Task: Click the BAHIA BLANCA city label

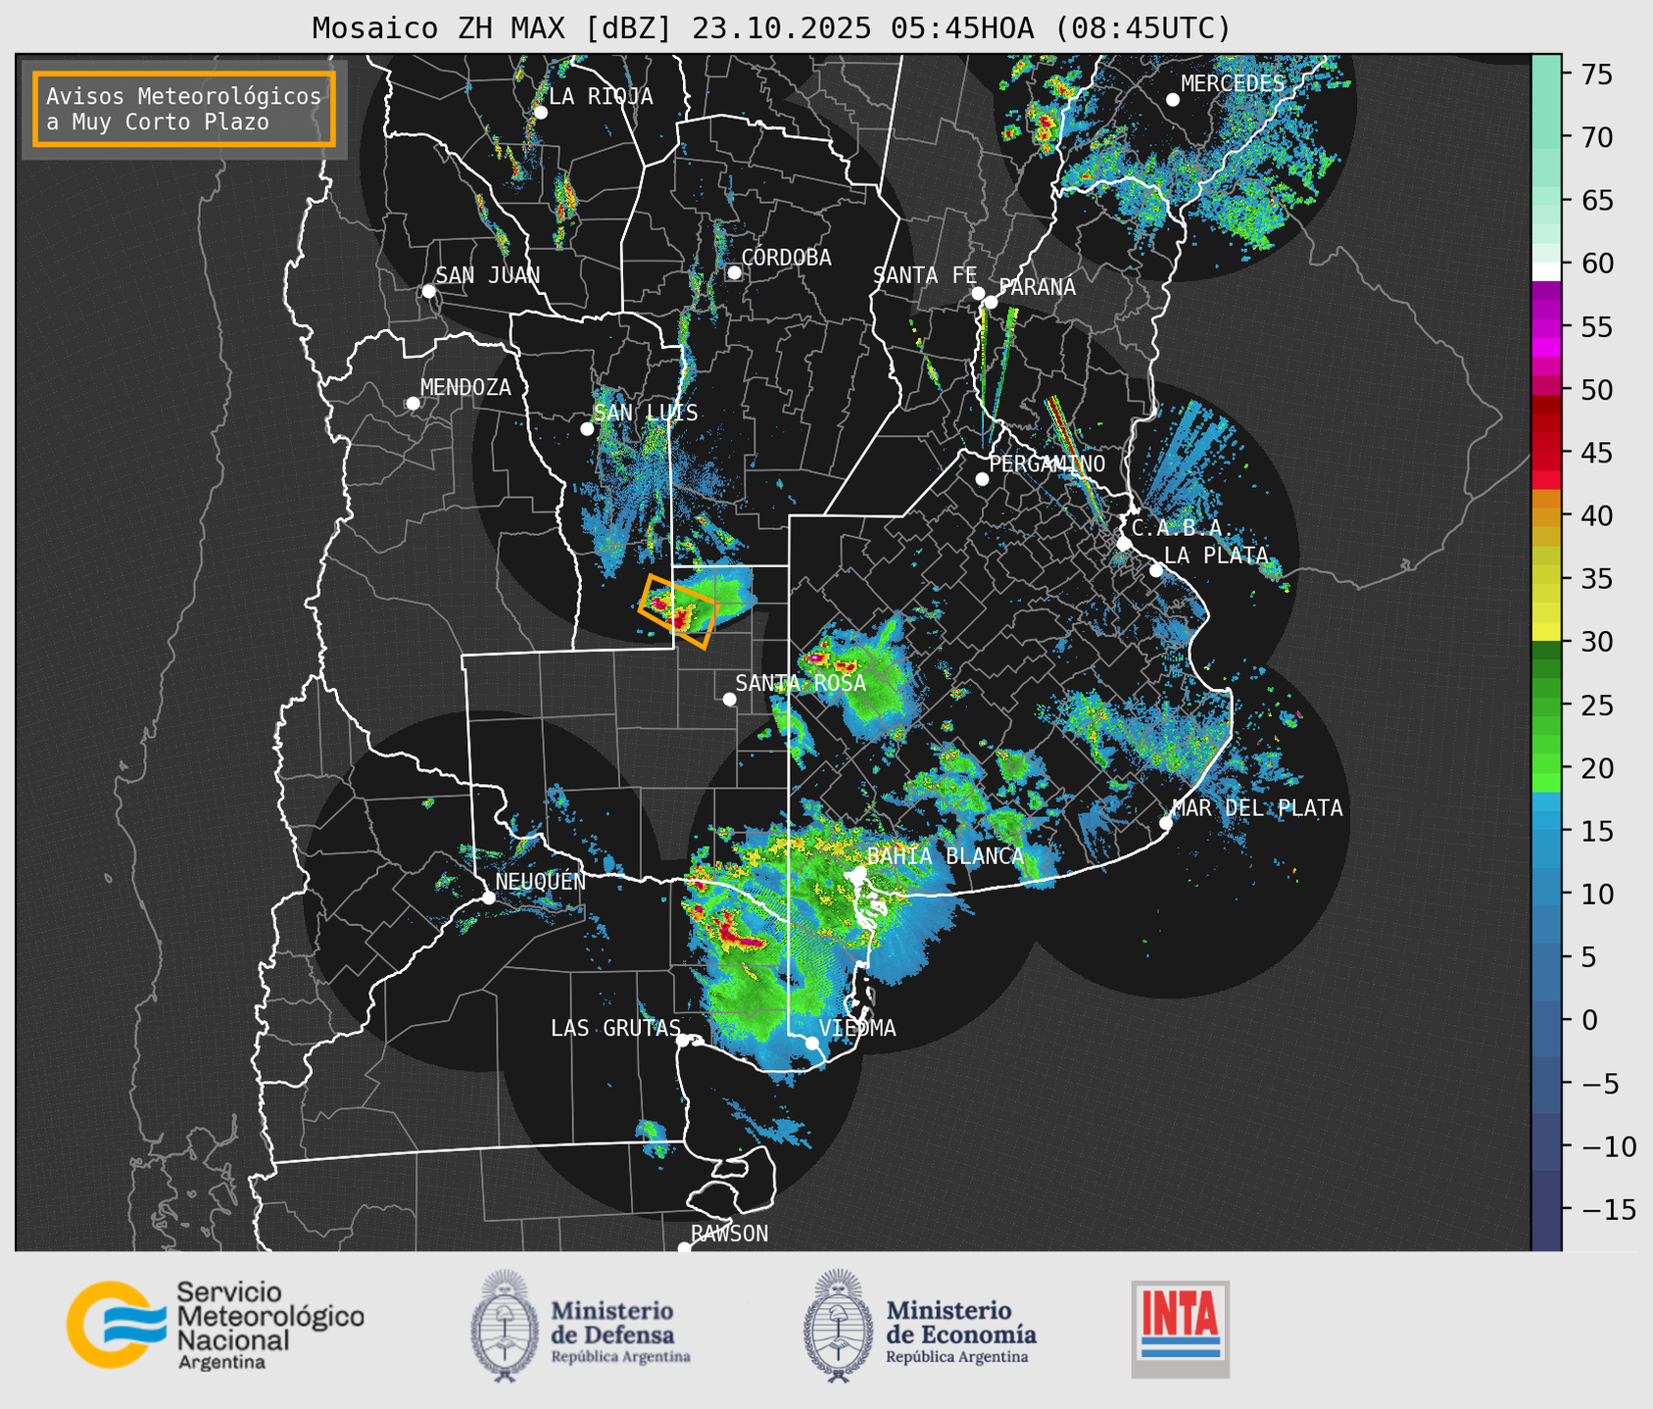Action: [946, 856]
